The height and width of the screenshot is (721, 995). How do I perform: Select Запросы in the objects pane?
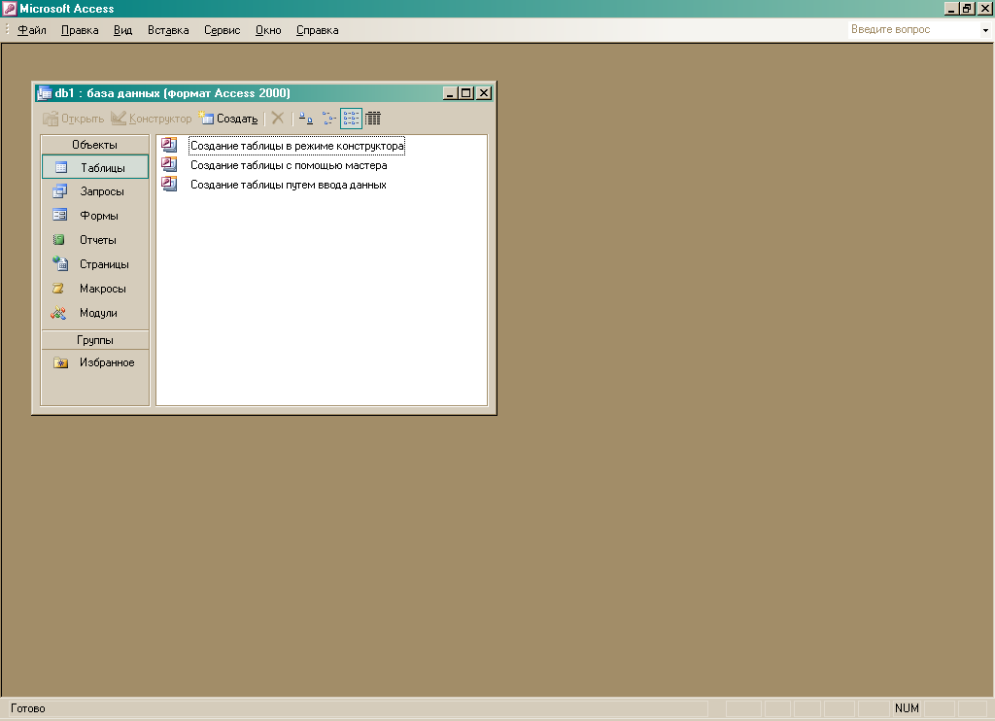click(x=95, y=191)
